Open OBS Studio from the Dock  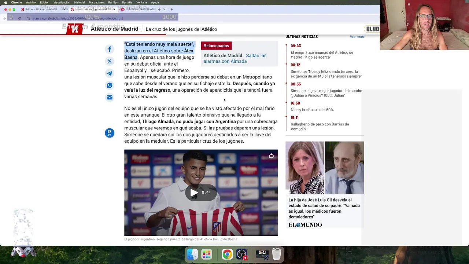click(241, 254)
